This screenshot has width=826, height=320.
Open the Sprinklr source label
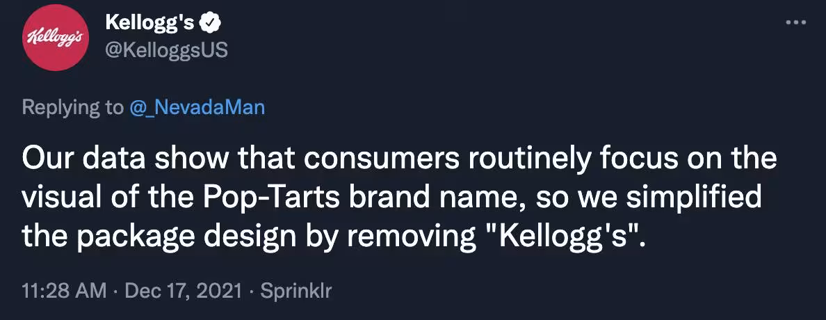295,291
